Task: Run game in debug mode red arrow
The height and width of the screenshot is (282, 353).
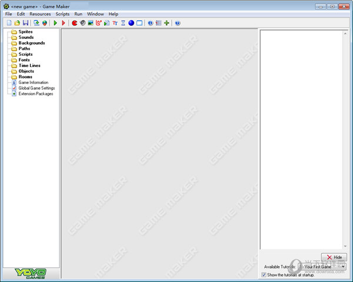Action: click(64, 23)
